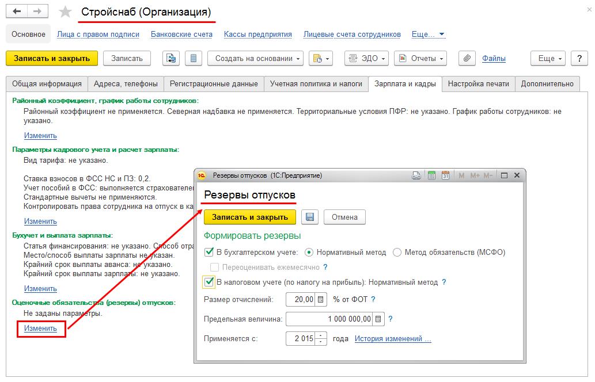Go back with the left arrow button

(17, 12)
